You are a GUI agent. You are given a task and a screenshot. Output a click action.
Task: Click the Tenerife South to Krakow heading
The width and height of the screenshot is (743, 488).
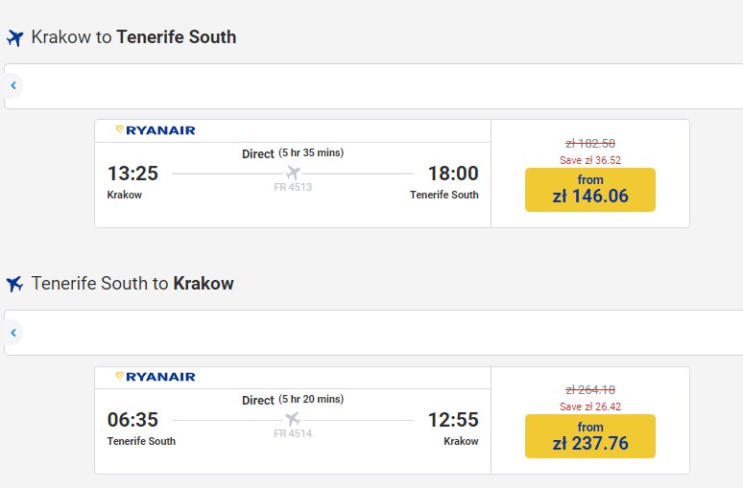click(x=132, y=284)
